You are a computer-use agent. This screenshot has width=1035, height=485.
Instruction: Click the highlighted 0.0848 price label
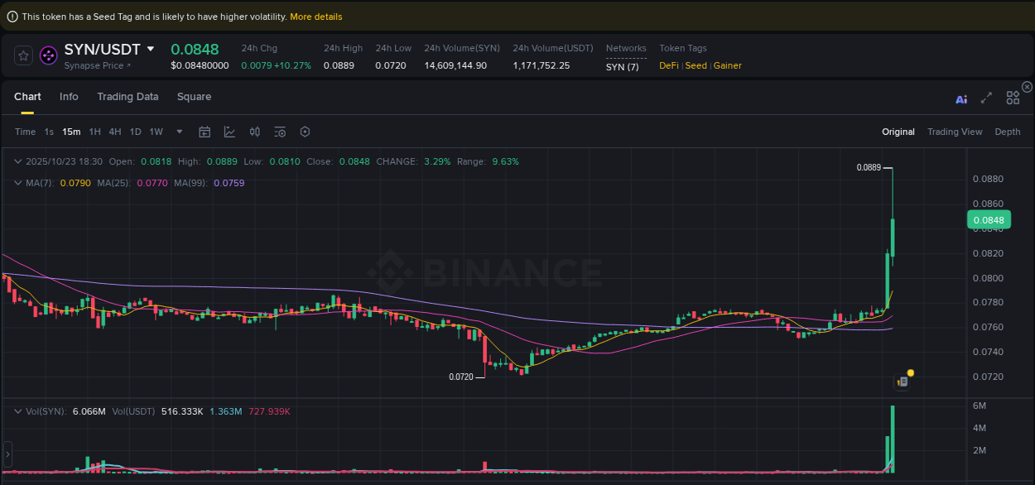[989, 219]
